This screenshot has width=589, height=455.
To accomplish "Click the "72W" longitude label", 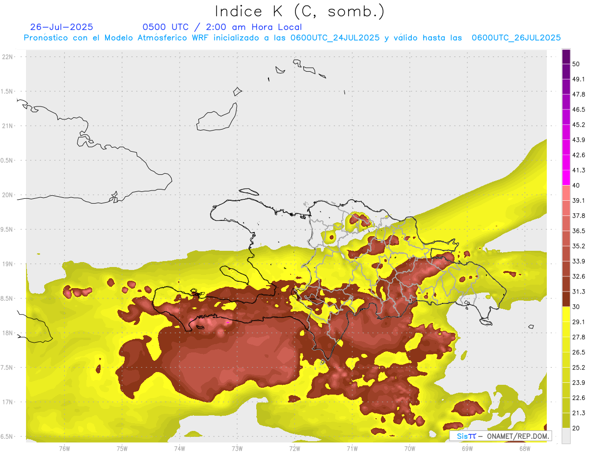I will pyautogui.click(x=294, y=448).
